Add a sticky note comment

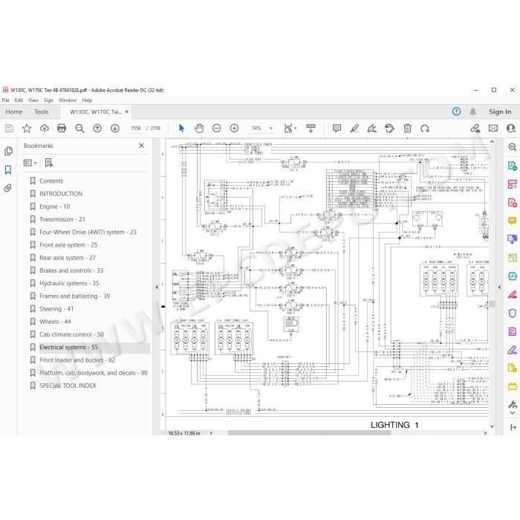tap(337, 129)
